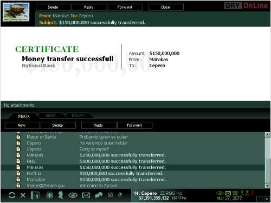Click message icon in Porfirio row
The height and width of the screenshot is (203, 271).
coord(18,173)
